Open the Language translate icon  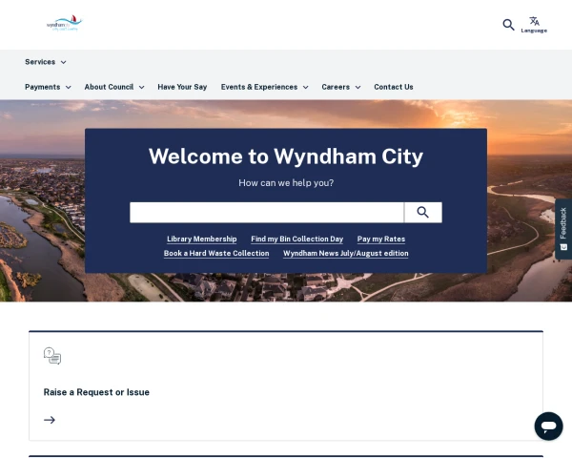(534, 21)
